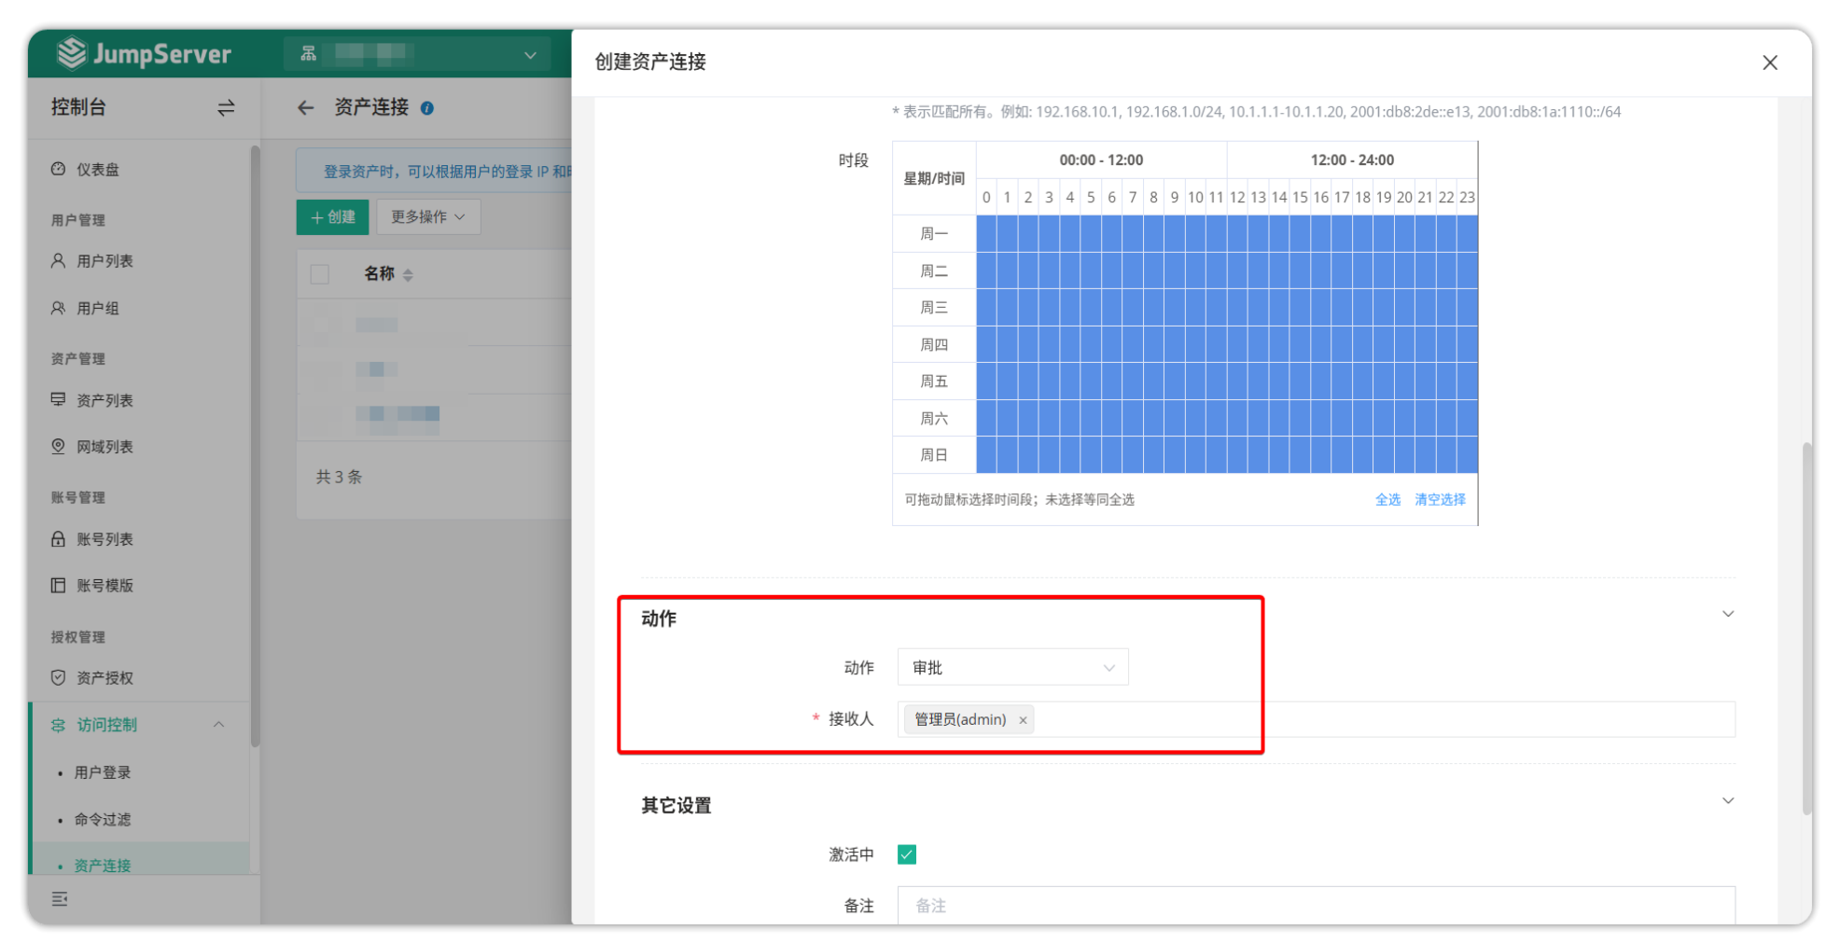Select 命令过滤 under 访问控制
Image resolution: width=1840 pixels, height=944 pixels.
click(x=103, y=819)
